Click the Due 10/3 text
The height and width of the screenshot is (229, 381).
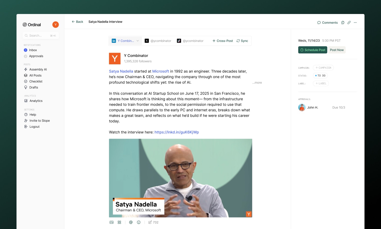pyautogui.click(x=339, y=108)
